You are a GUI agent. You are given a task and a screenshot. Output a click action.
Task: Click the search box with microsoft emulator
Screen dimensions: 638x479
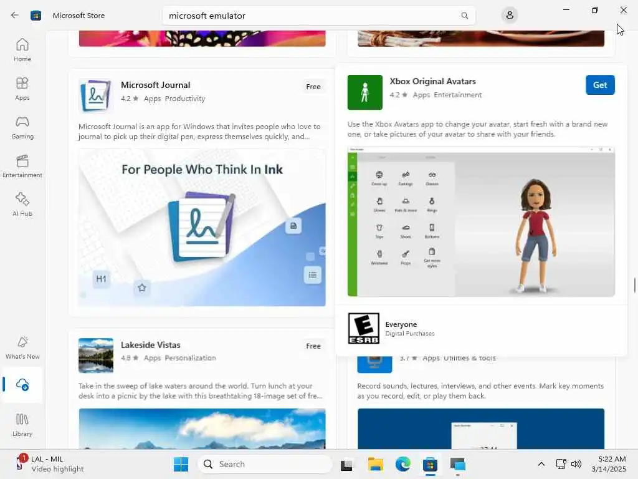[x=318, y=16]
